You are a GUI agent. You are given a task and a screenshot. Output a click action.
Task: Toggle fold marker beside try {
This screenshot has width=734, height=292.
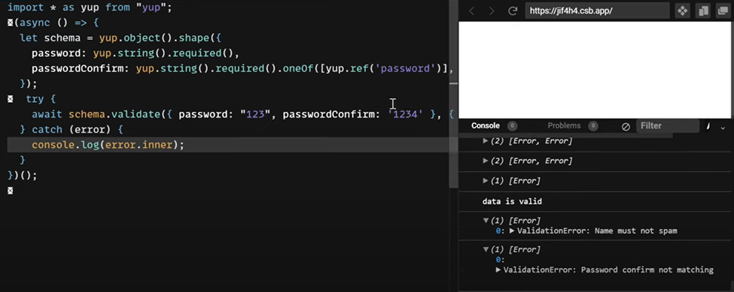tap(11, 99)
